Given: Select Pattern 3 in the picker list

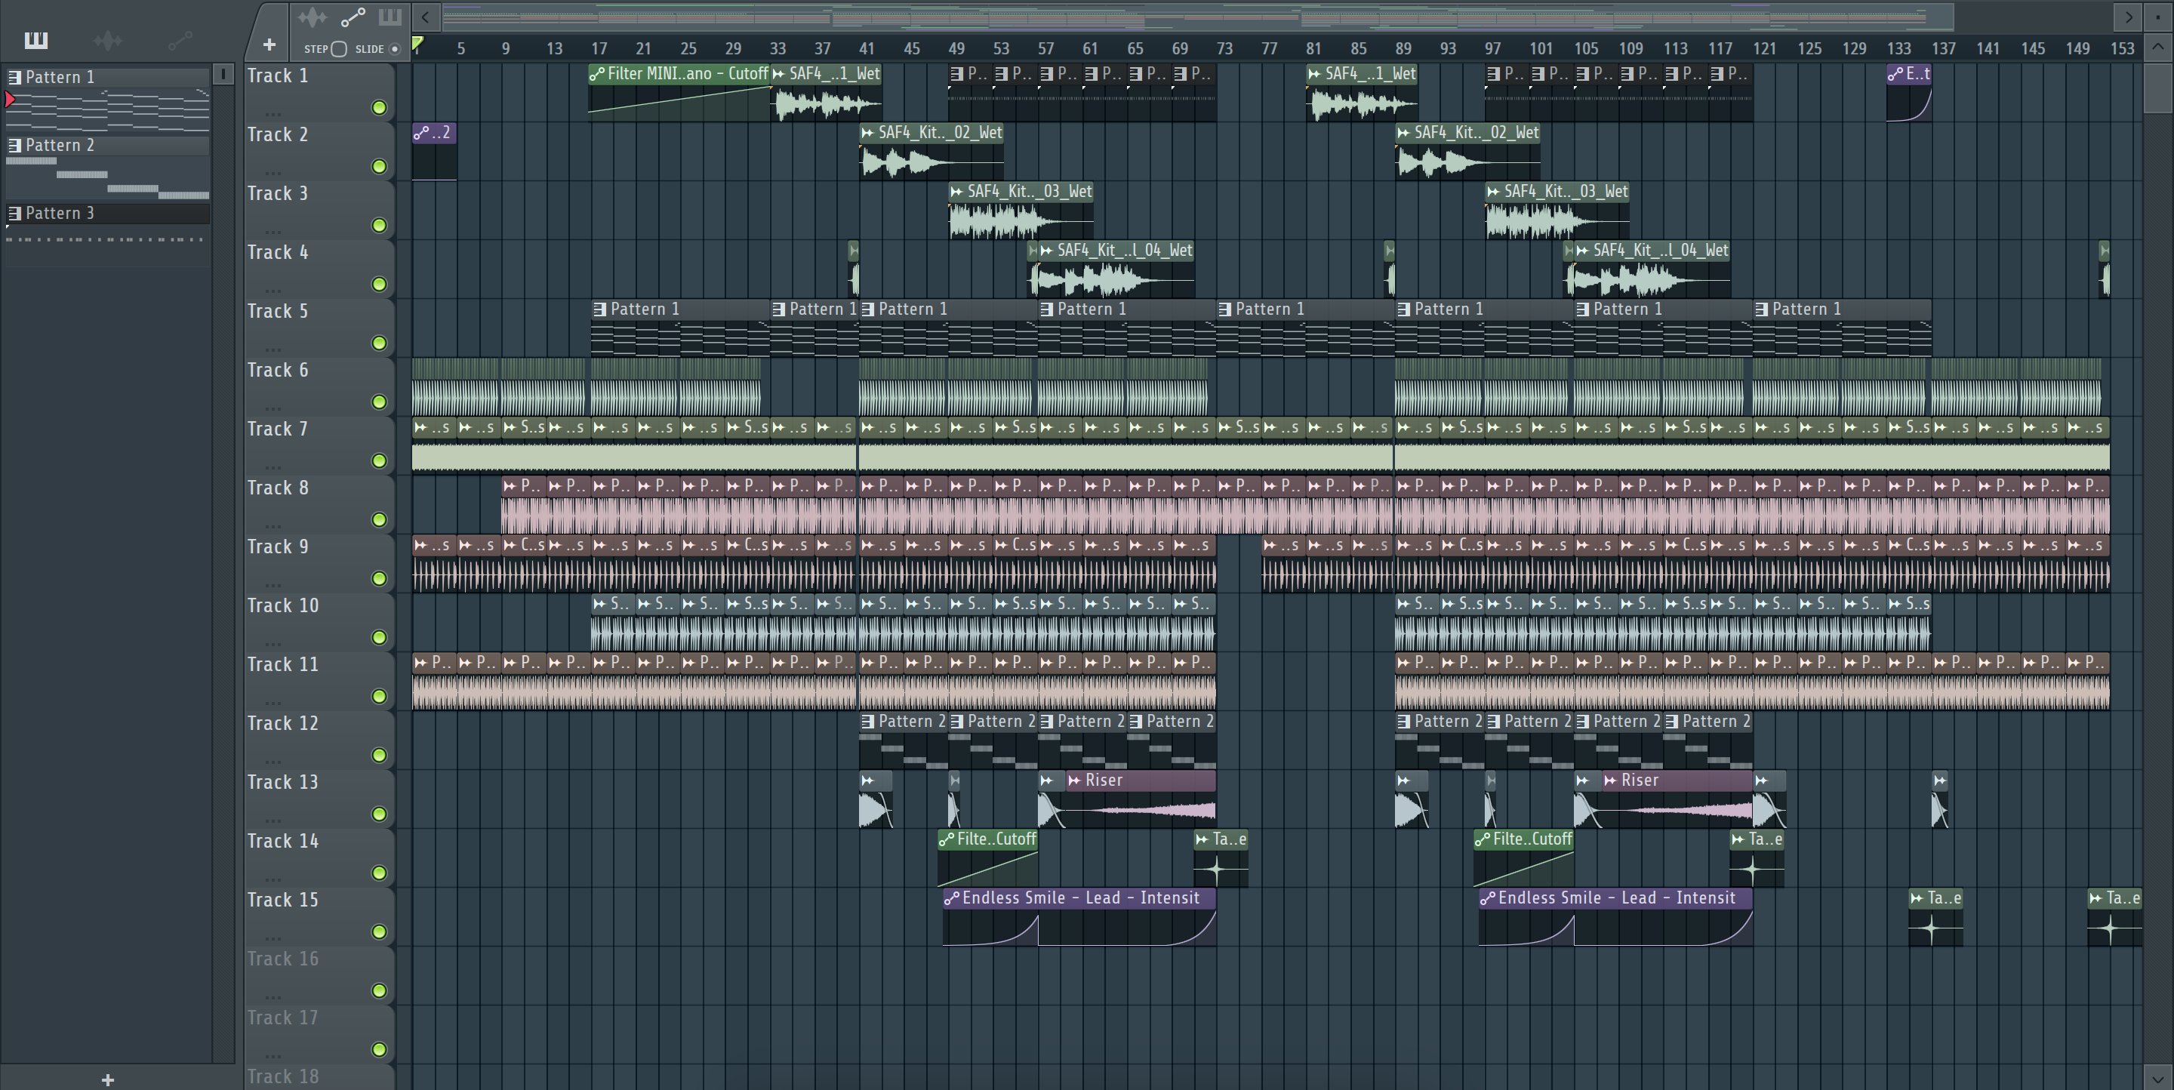Looking at the screenshot, I should 108,213.
